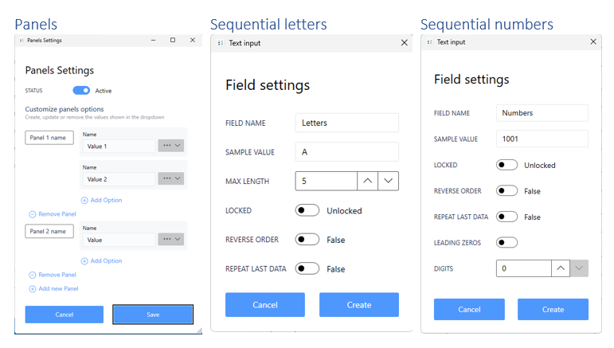Click the Add new Panel plus icon
Viewport: 614px width, 348px height.
coord(33,288)
